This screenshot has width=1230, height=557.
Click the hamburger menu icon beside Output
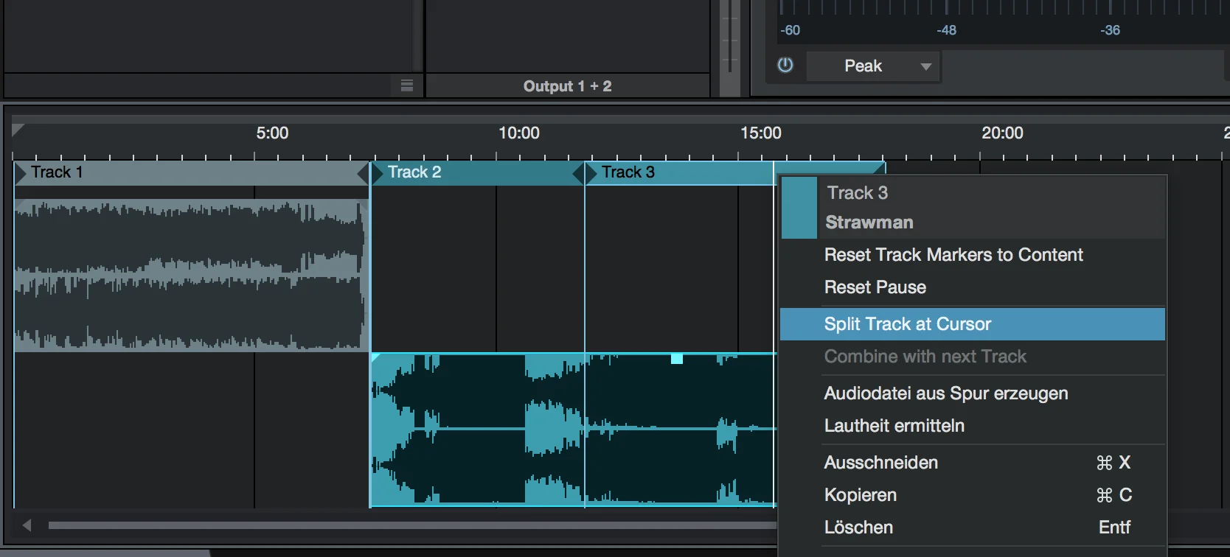click(406, 85)
